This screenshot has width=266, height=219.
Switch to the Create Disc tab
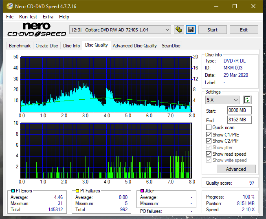coord(47,46)
